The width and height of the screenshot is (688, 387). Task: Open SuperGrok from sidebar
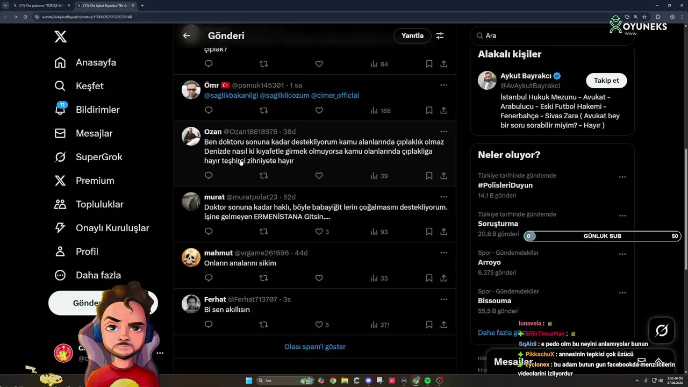tap(88, 157)
